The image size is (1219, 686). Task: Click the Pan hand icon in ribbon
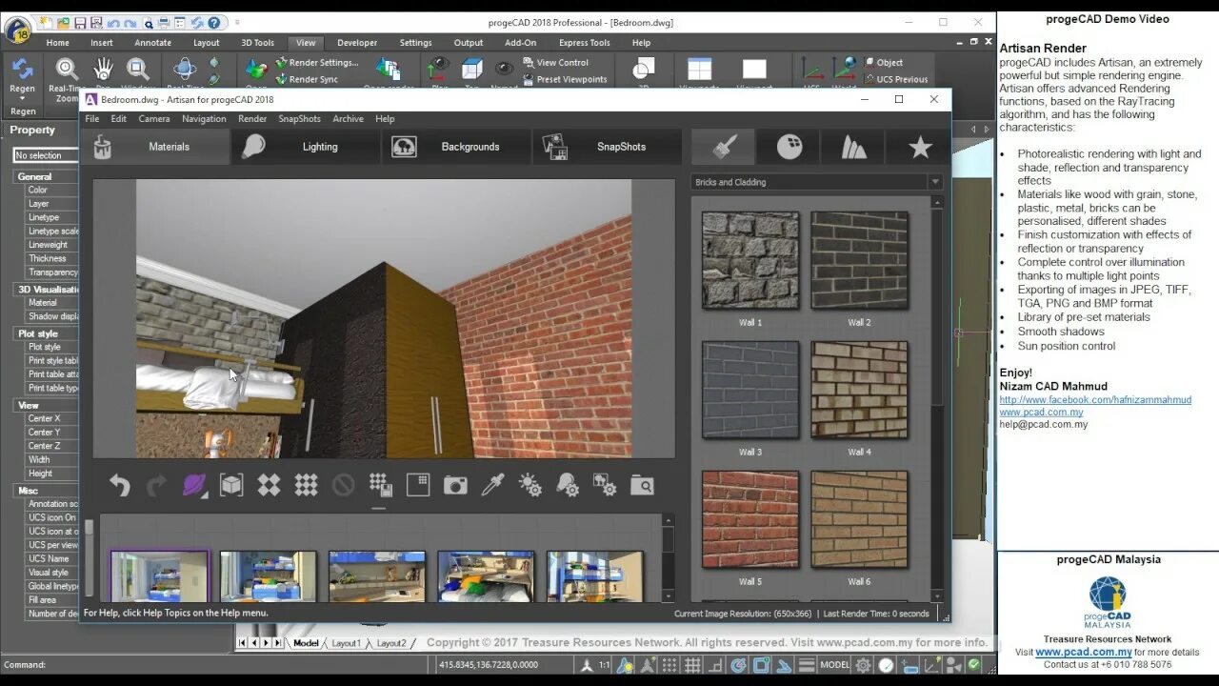pos(103,71)
